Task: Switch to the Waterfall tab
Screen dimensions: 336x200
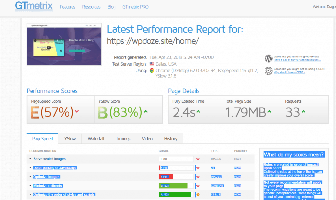Action: pos(96,139)
